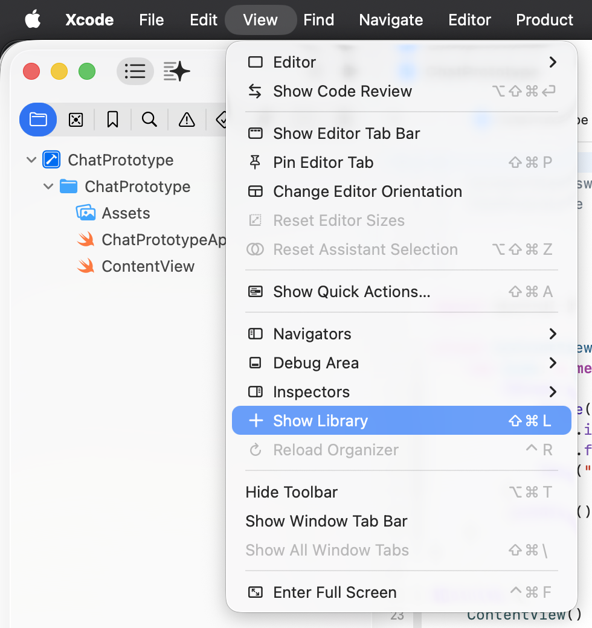Screen dimensions: 592x628
Task: Expand the Navigators submenu
Action: [x=402, y=333]
